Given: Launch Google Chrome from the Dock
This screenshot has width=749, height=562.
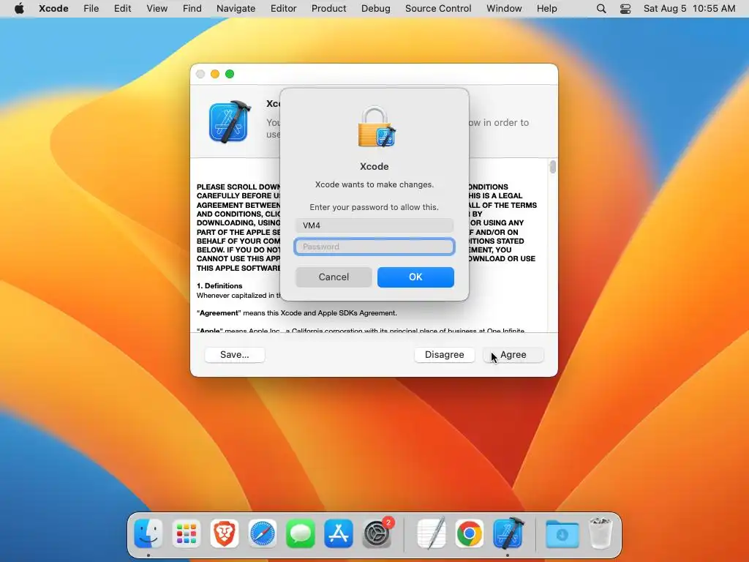Looking at the screenshot, I should tap(469, 533).
